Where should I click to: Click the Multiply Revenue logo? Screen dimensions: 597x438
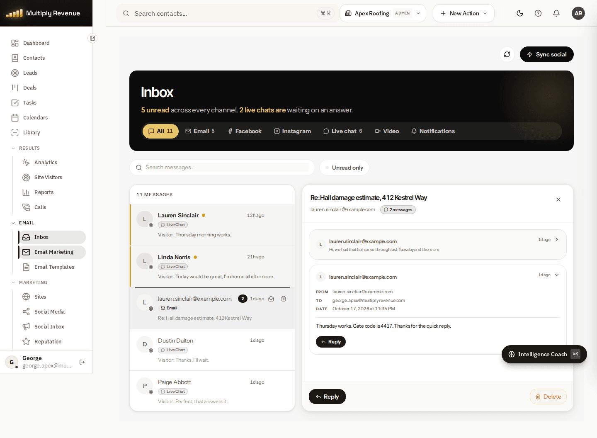pyautogui.click(x=43, y=13)
